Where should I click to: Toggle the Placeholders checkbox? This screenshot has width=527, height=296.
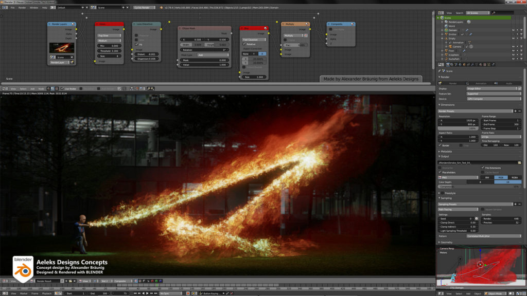pyautogui.click(x=440, y=172)
